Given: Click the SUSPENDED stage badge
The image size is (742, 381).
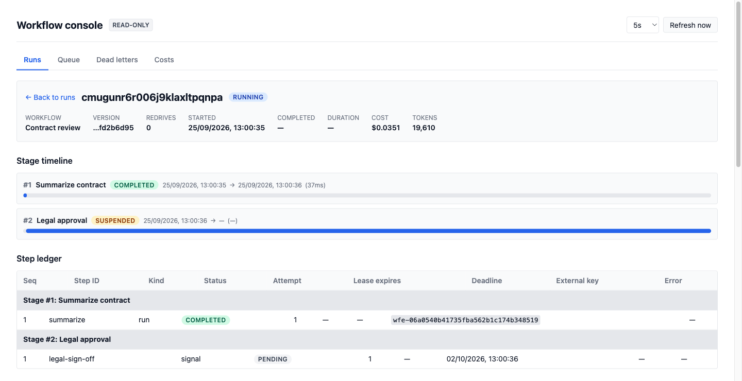Looking at the screenshot, I should click(115, 220).
